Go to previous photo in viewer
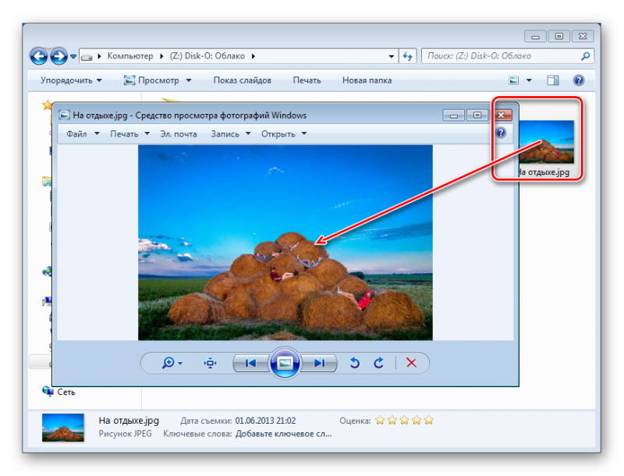The width and height of the screenshot is (624, 476). point(250,363)
